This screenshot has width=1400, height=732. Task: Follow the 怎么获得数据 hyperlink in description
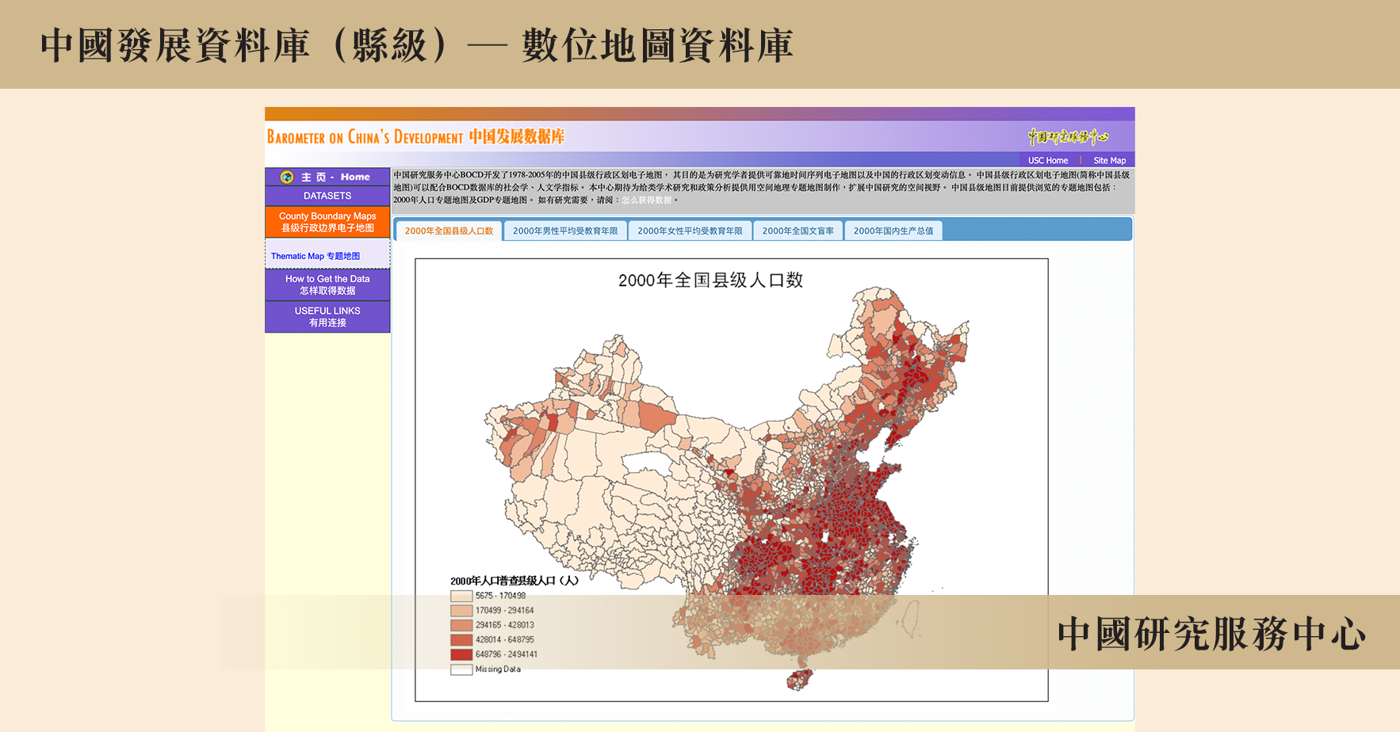(646, 200)
